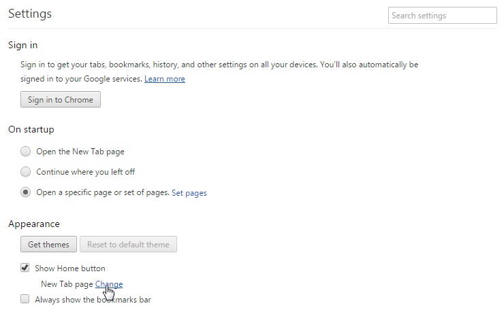
Task: Click the 'Open the New Tab page' label text
Action: tap(80, 152)
